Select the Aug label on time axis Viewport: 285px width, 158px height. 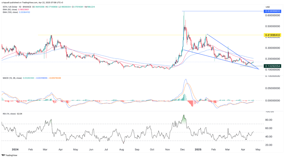coord(122,149)
